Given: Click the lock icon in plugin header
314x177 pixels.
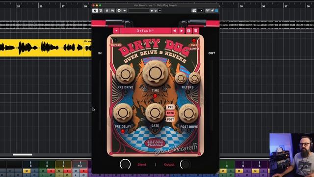Looking at the screenshot, I should pyautogui.click(x=212, y=10).
